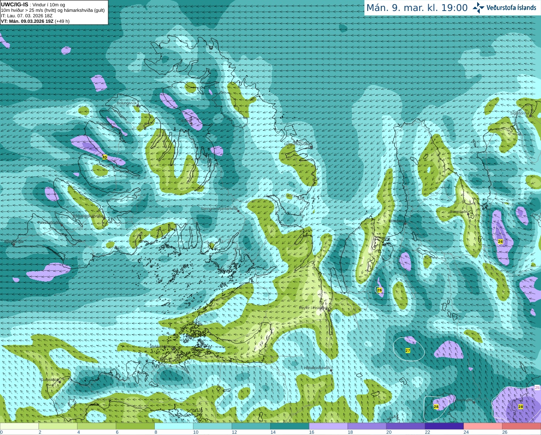Viewport: 541px width, 435px height.
Task: Click the yellow 25 gust marker in the Westfjords
Action: (105, 157)
